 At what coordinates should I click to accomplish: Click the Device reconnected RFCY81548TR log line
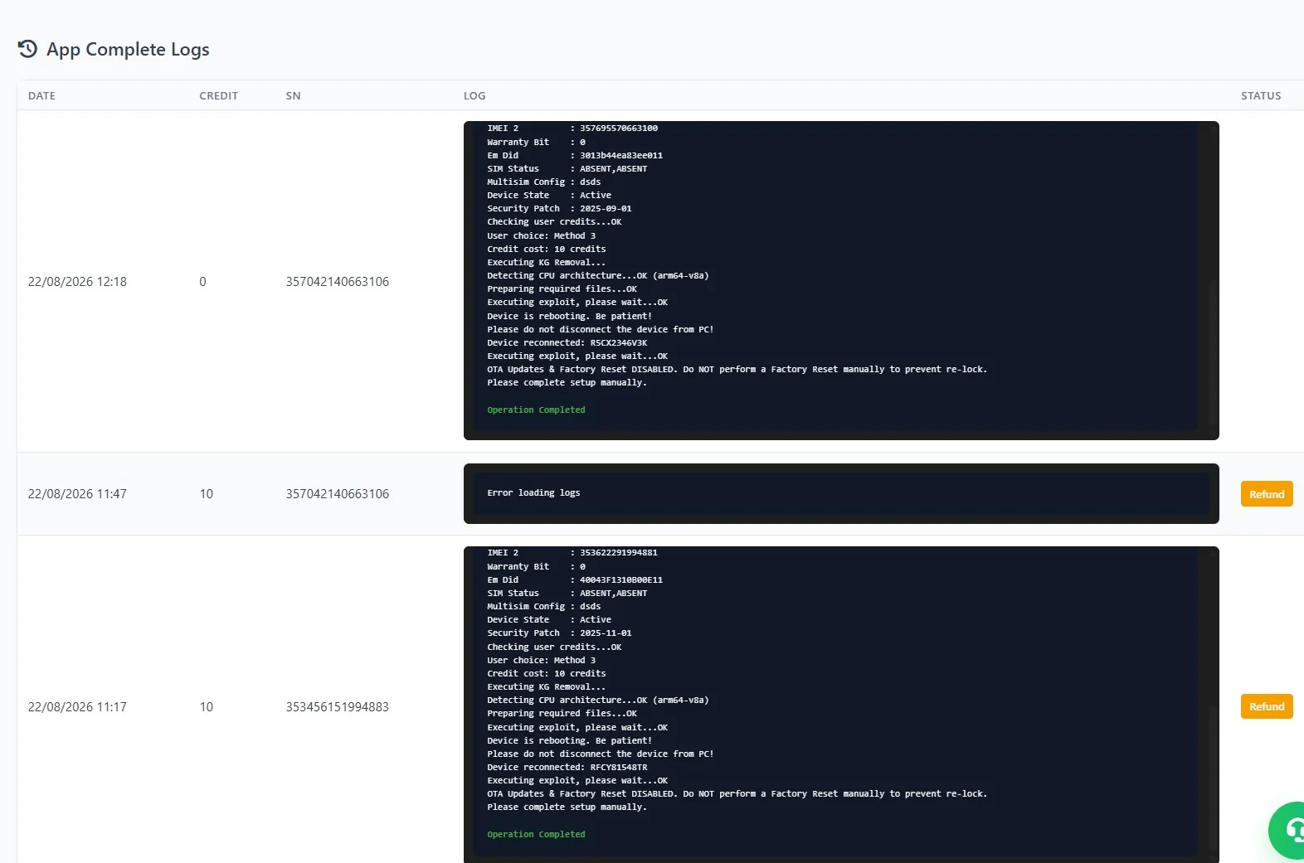coord(567,768)
